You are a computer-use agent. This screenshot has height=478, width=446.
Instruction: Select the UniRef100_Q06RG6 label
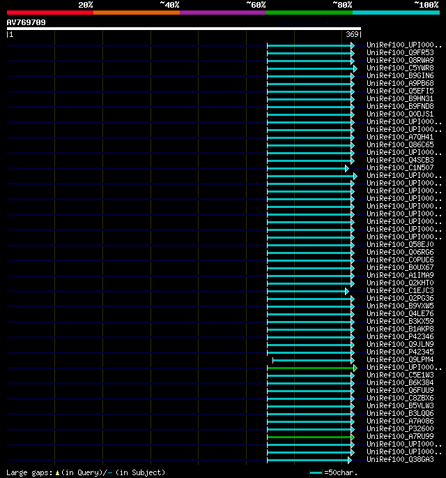point(400,252)
